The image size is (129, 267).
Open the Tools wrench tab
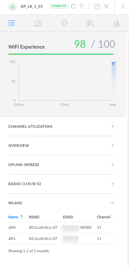coord(90,23)
